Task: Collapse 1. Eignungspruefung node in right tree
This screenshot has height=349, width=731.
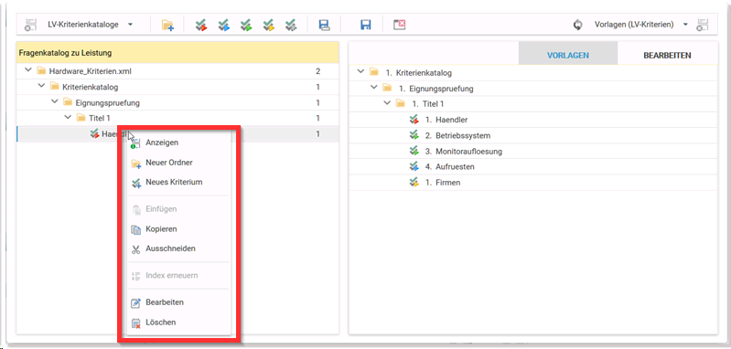Action: (373, 88)
